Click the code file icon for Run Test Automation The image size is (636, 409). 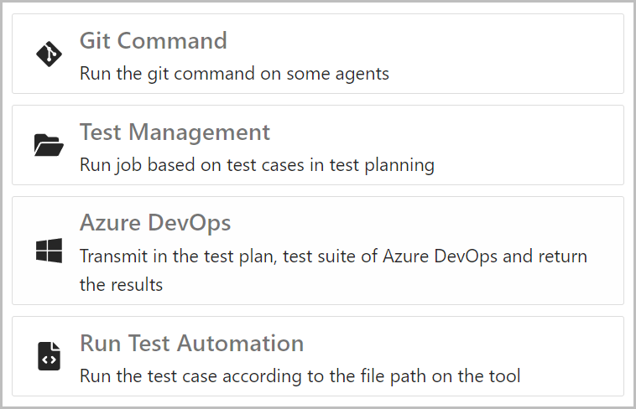[x=49, y=356]
